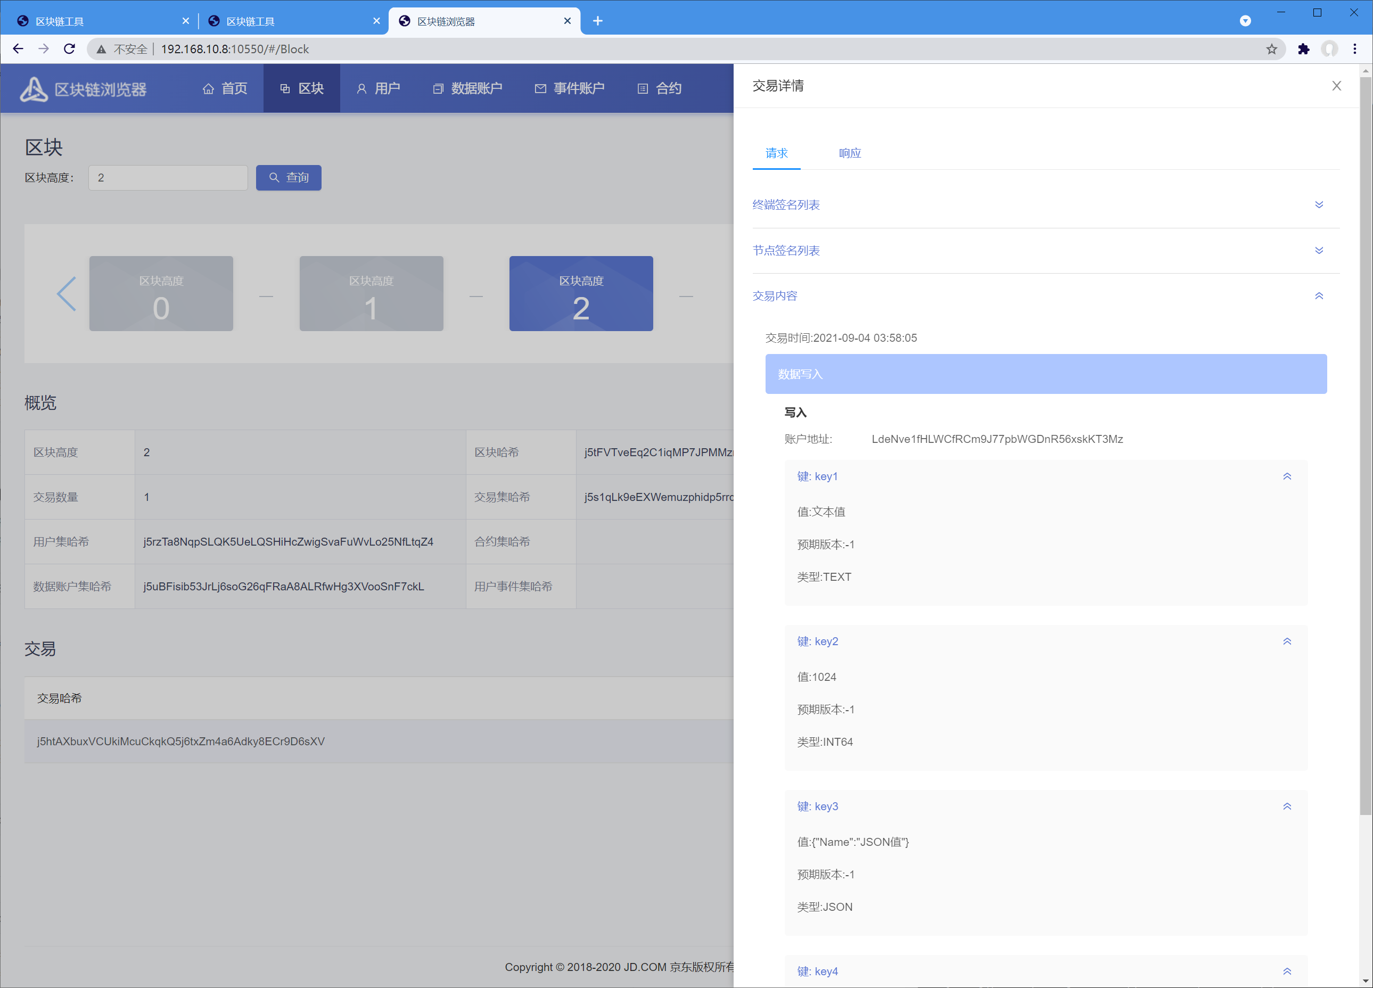Open the 事件账户 navigation item
1373x988 pixels.
[569, 88]
